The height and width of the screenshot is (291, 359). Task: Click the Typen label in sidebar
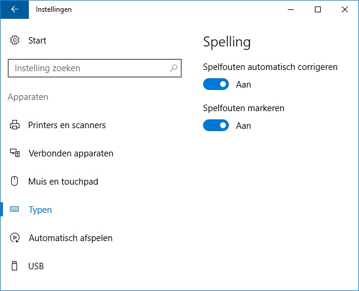(x=40, y=210)
